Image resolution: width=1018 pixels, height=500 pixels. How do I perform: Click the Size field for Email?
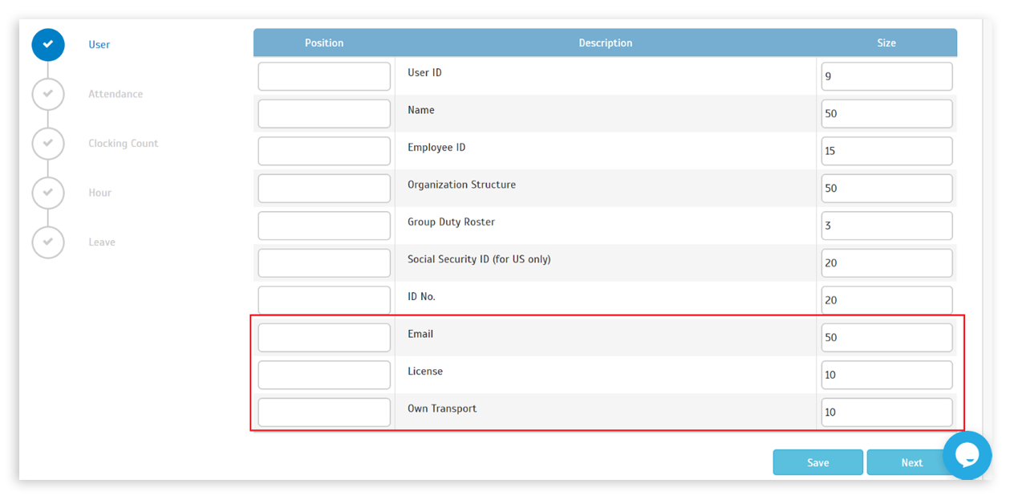pyautogui.click(x=887, y=338)
